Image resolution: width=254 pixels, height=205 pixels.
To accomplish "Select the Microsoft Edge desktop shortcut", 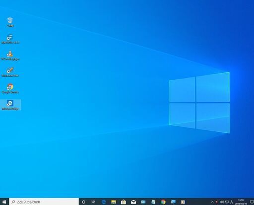I will pyautogui.click(x=10, y=105).
